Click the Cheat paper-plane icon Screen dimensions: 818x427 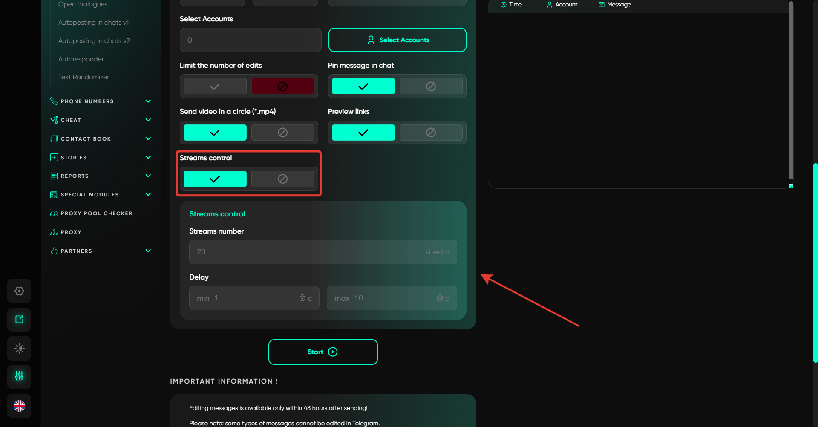pos(54,120)
